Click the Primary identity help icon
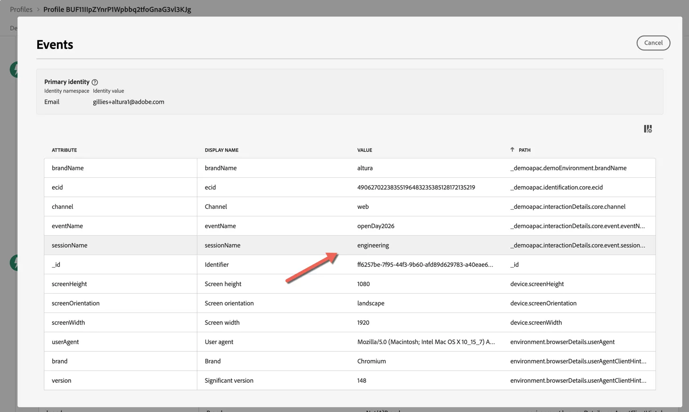 pyautogui.click(x=95, y=82)
